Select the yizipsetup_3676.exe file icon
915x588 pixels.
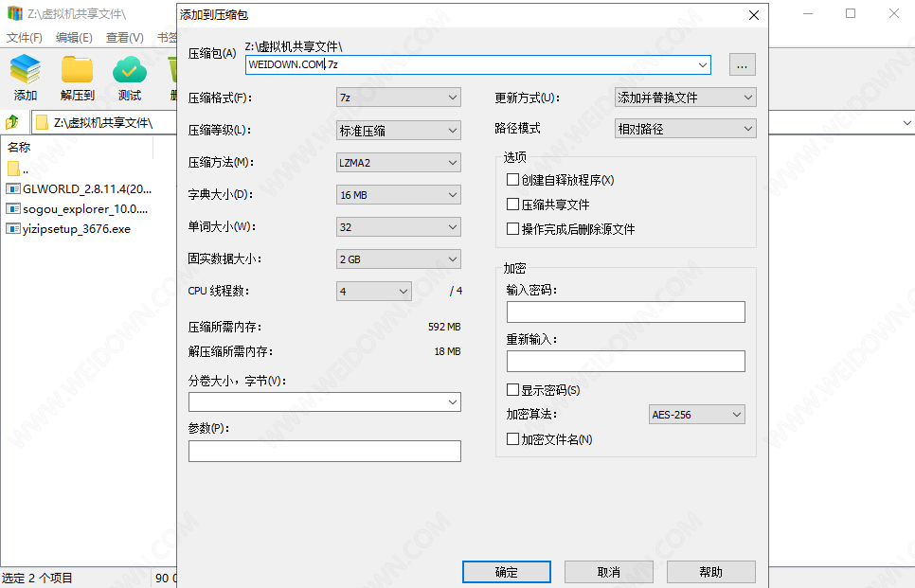tap(13, 228)
